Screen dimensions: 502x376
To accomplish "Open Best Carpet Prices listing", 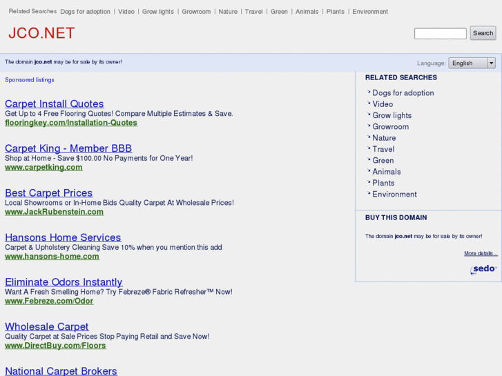I will point(48,192).
